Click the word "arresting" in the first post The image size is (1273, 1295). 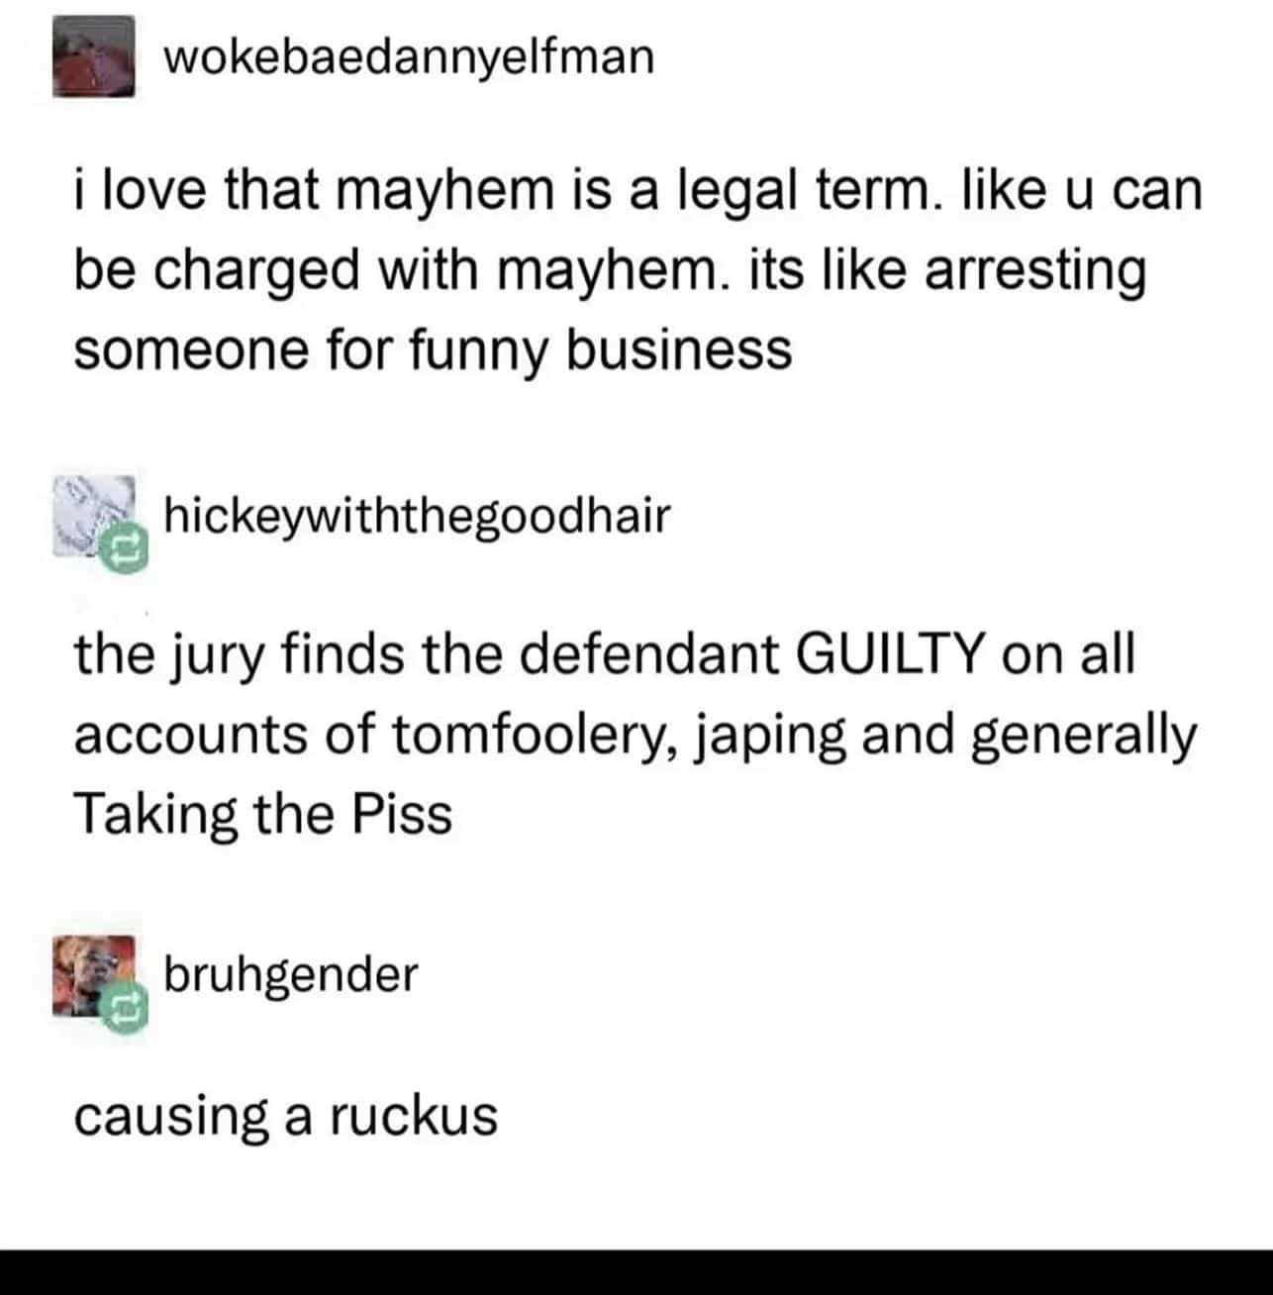tap(1034, 272)
